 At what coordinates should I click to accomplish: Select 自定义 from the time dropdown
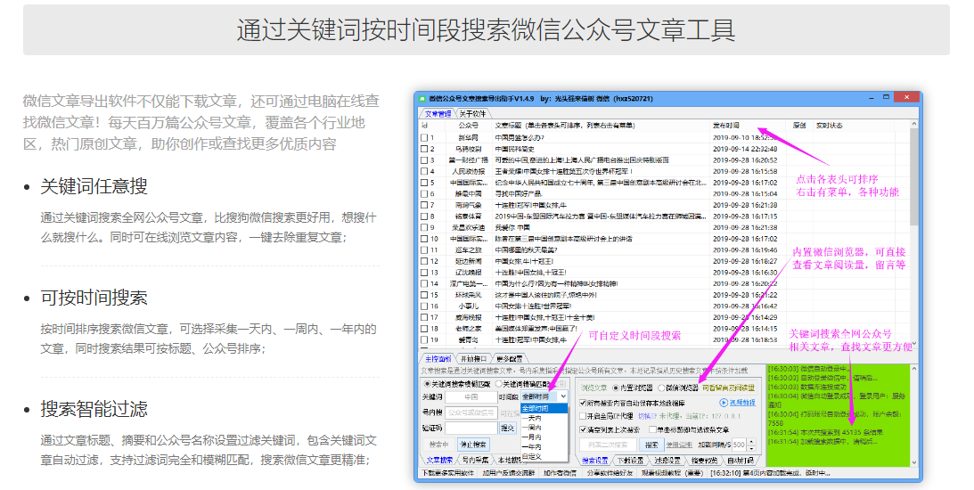pos(544,456)
